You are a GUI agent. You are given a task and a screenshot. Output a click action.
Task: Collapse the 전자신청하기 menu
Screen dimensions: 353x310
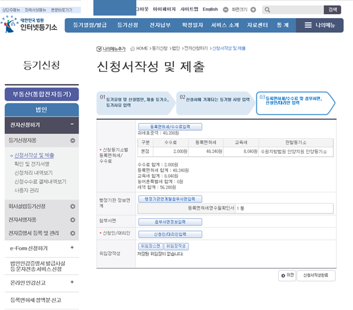(72, 124)
